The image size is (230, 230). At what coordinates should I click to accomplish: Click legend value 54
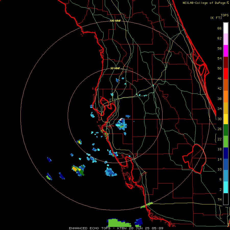[x=220, y=58]
